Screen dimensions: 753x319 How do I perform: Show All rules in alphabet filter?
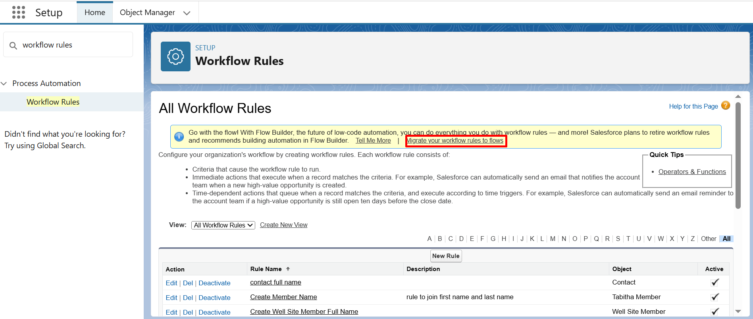726,239
